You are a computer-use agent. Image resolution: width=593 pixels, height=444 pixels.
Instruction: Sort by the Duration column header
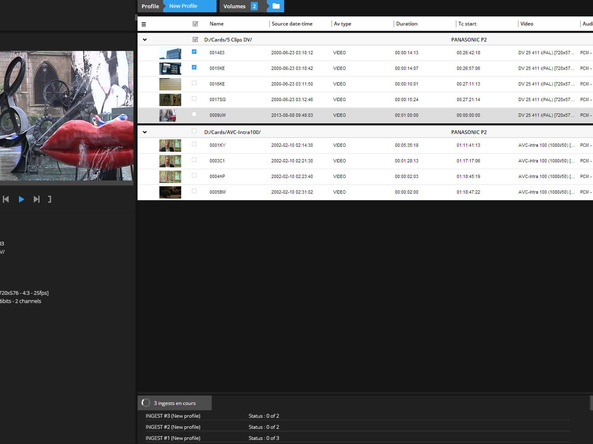click(406, 24)
